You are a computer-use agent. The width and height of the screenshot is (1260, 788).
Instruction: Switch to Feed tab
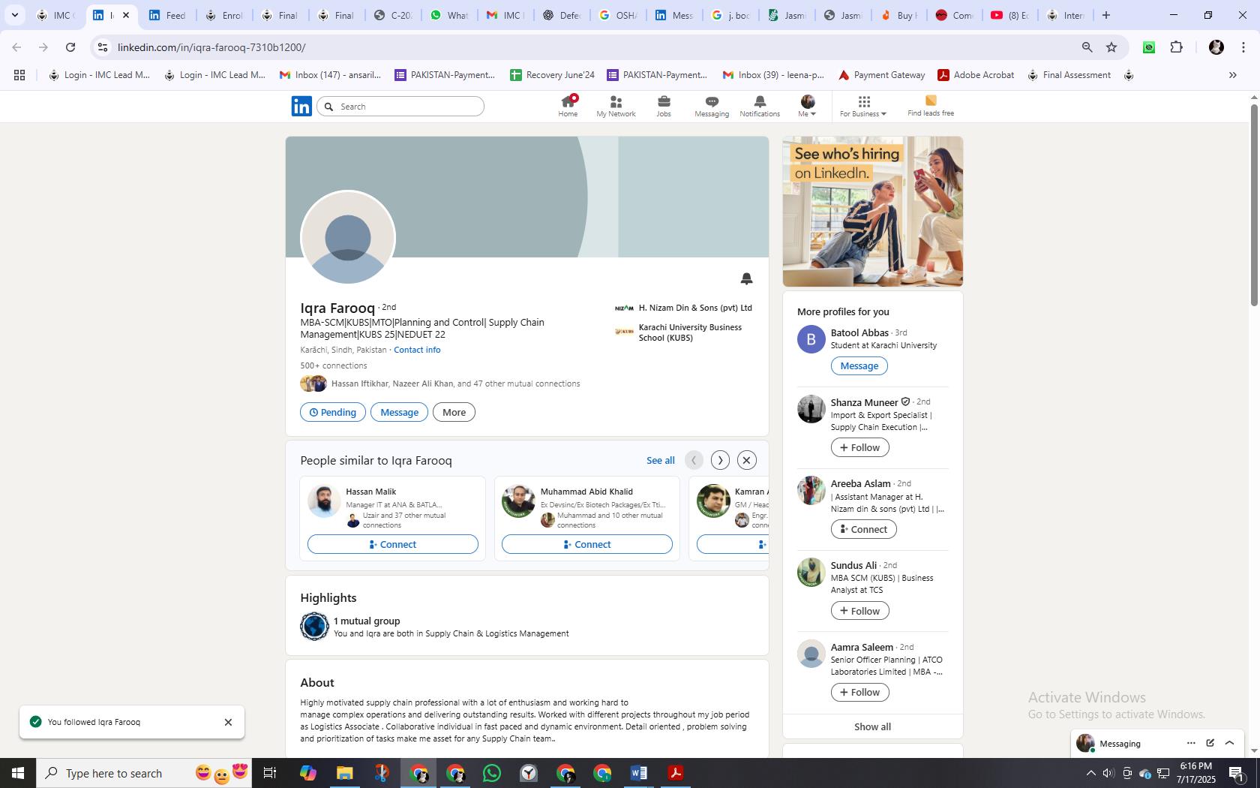coord(167,15)
